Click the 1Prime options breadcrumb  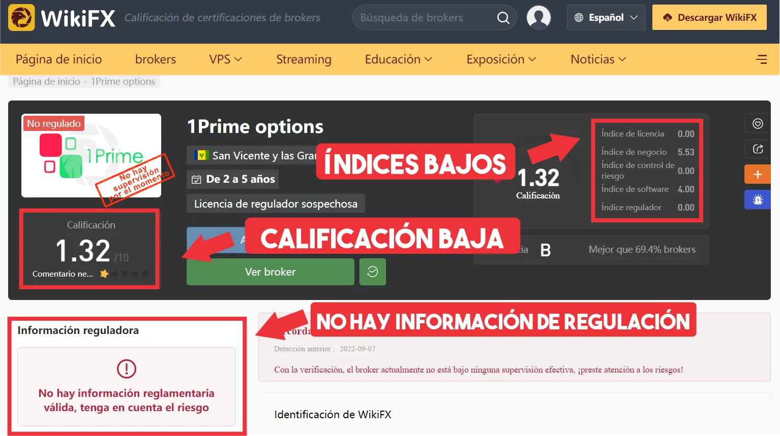click(x=123, y=82)
